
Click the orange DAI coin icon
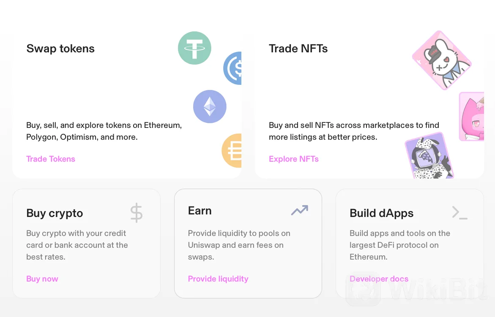pyautogui.click(x=232, y=150)
